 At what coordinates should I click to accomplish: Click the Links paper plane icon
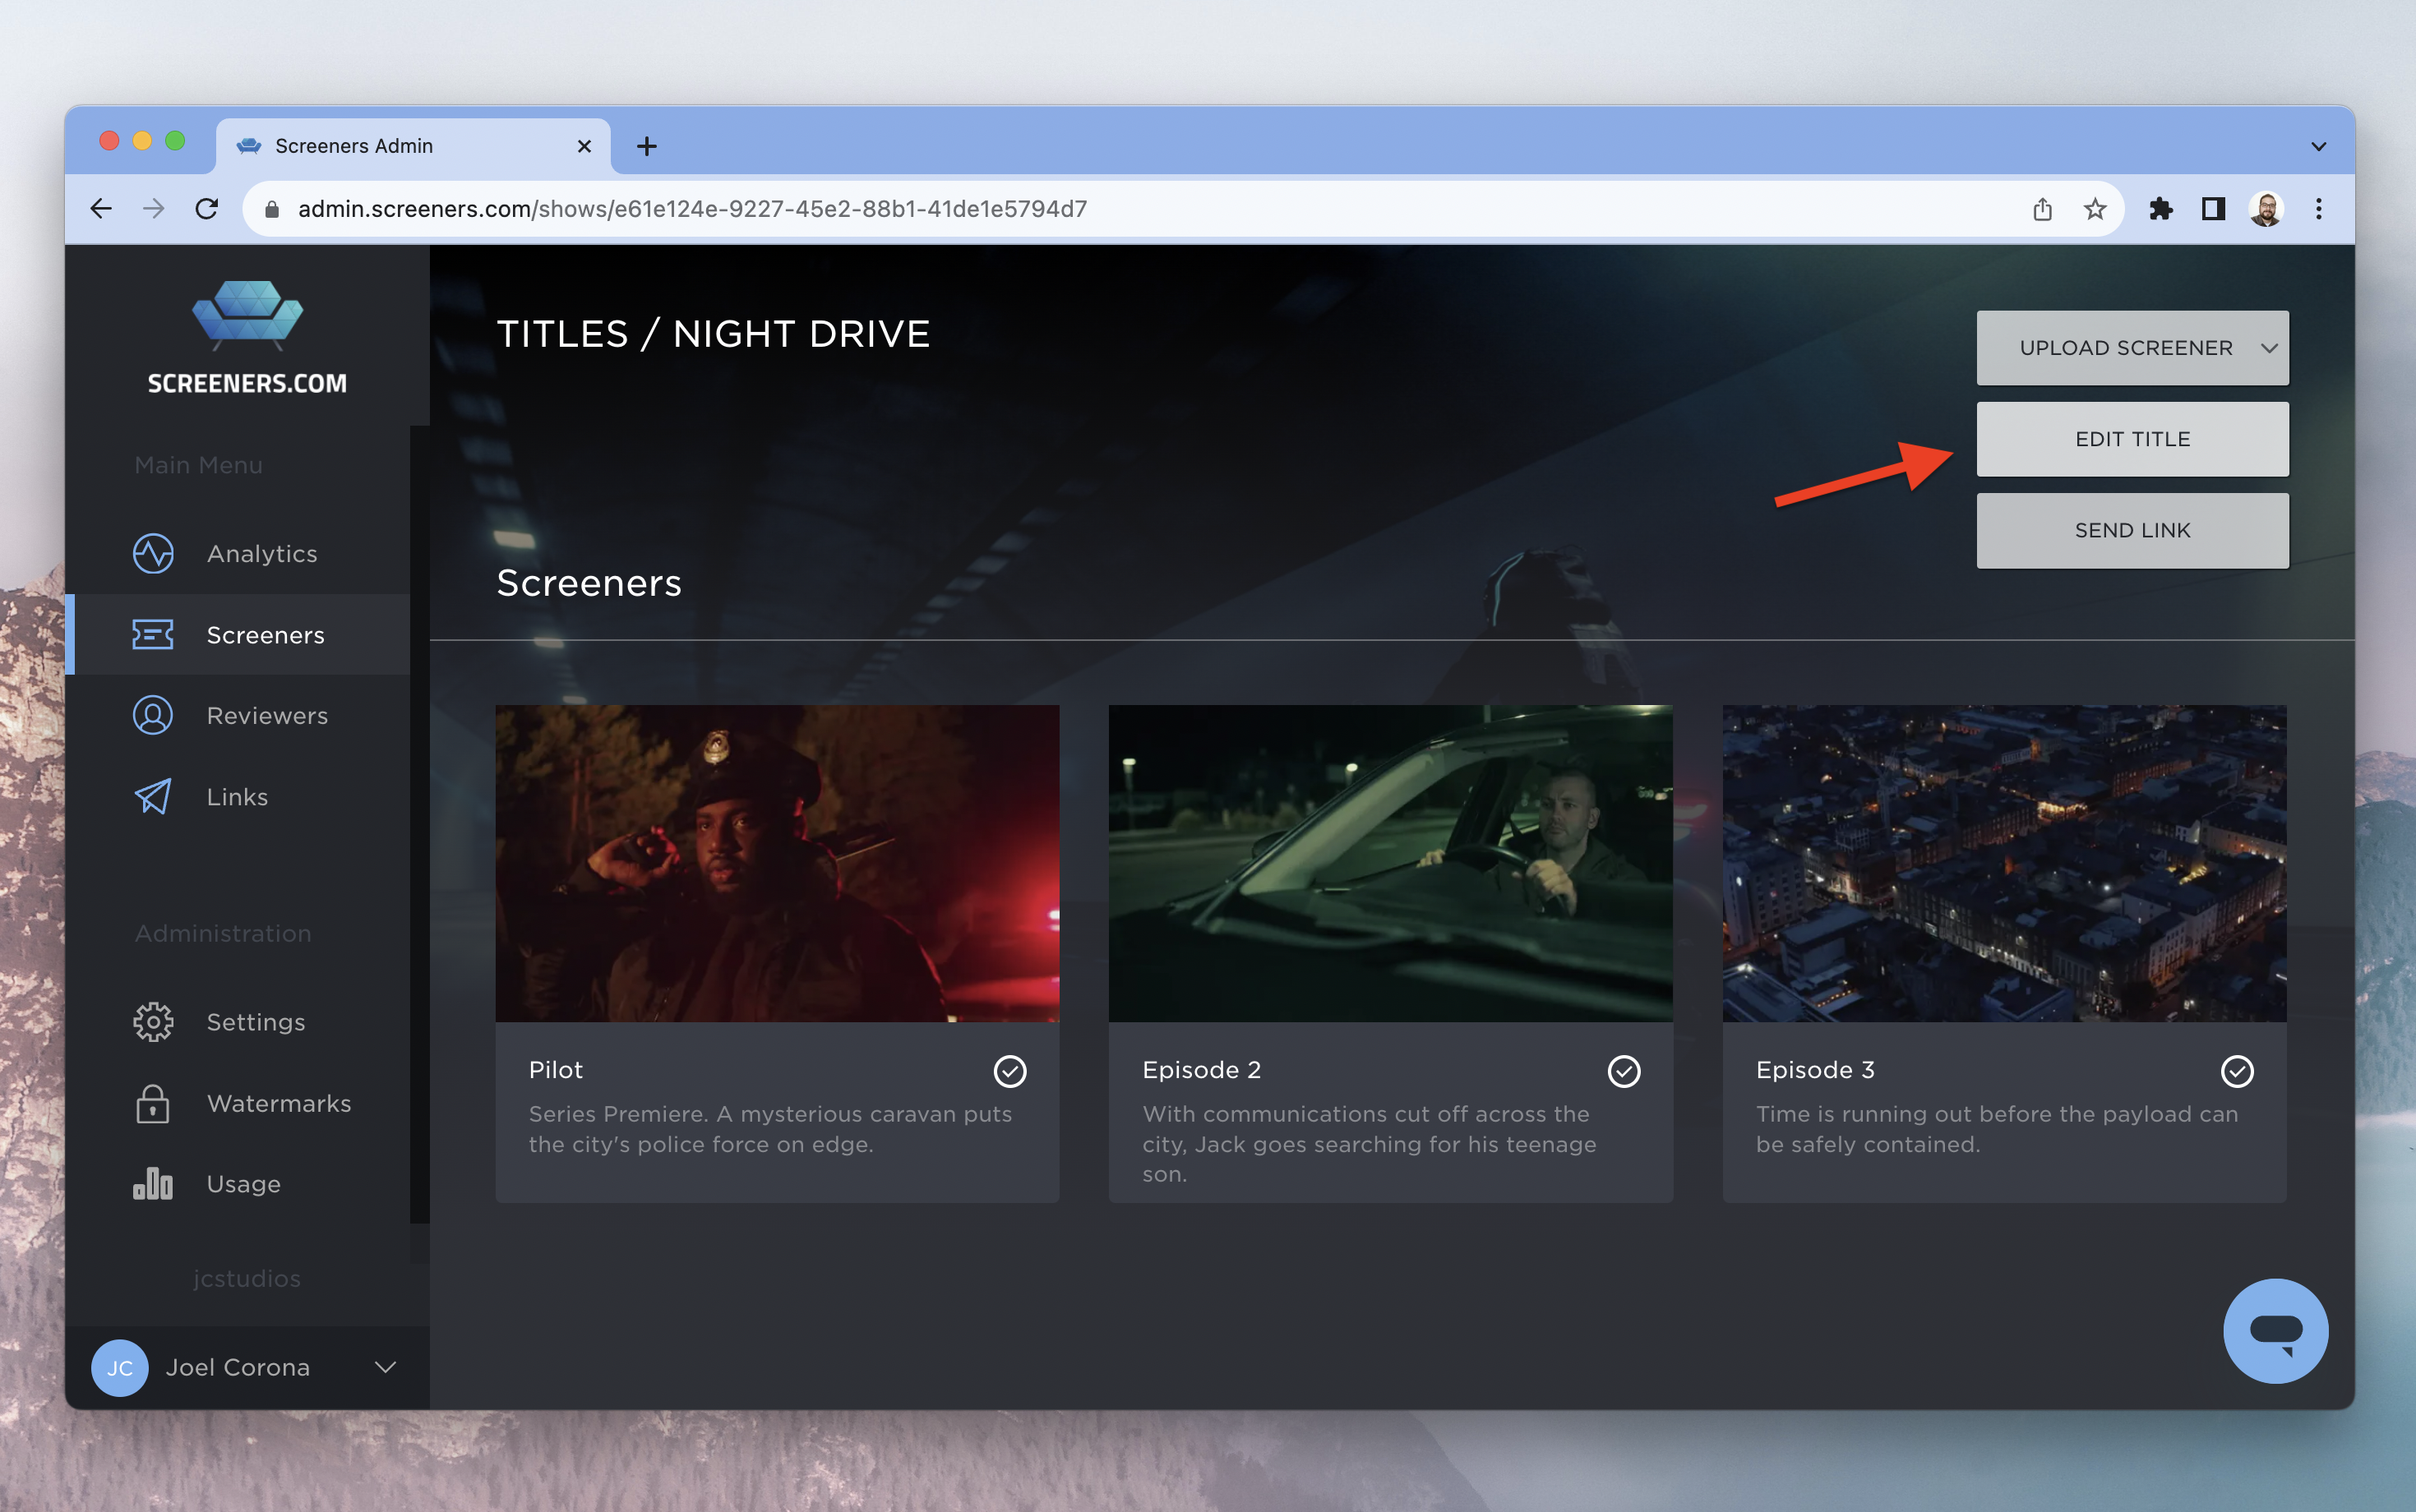[153, 797]
